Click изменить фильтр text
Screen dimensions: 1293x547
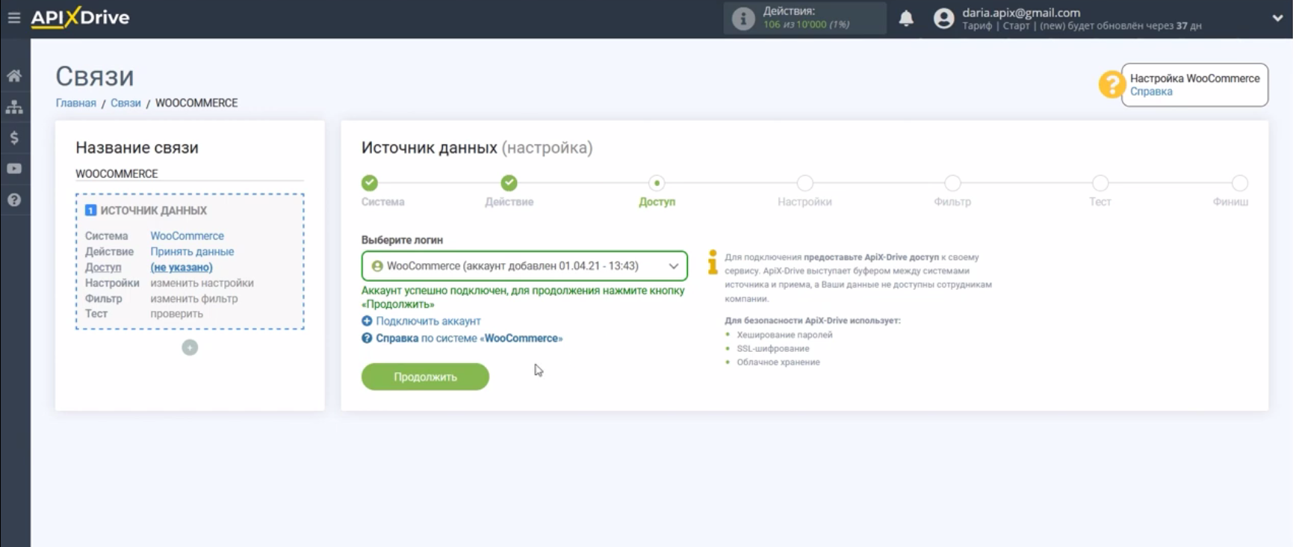click(x=194, y=299)
